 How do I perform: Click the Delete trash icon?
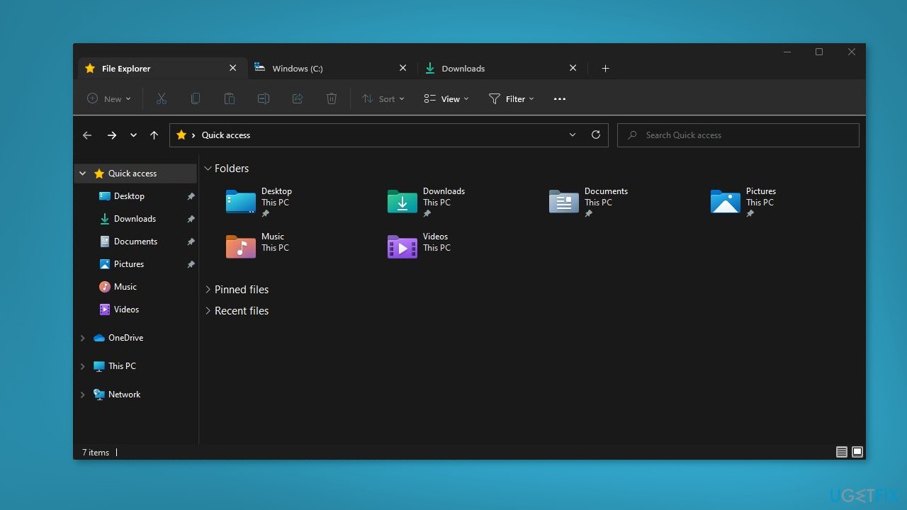click(332, 98)
